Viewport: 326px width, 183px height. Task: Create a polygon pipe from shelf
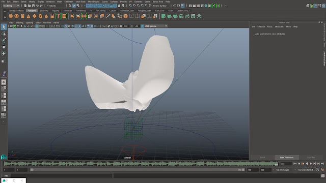coord(52,16)
